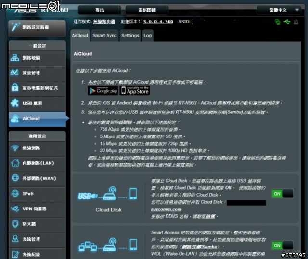The height and width of the screenshot is (259, 308).
Task: Open the VPN Server icon
Action: [x=15, y=209]
